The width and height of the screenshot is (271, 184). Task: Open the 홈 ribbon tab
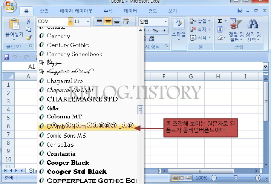point(26,11)
